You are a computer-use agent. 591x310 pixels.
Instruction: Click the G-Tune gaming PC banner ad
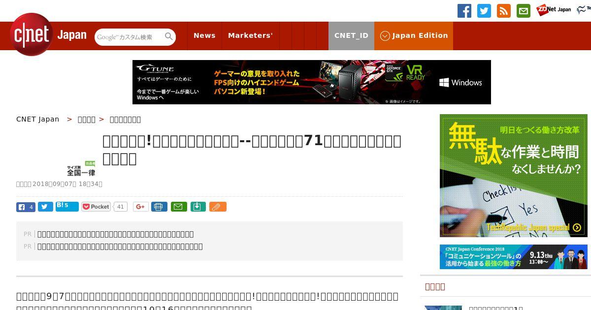(312, 82)
